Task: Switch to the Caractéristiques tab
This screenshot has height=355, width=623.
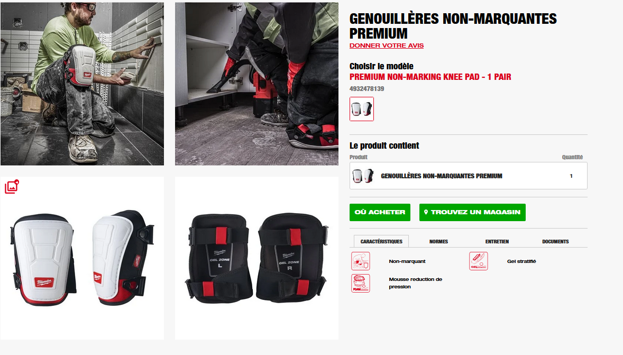Action: coord(381,241)
